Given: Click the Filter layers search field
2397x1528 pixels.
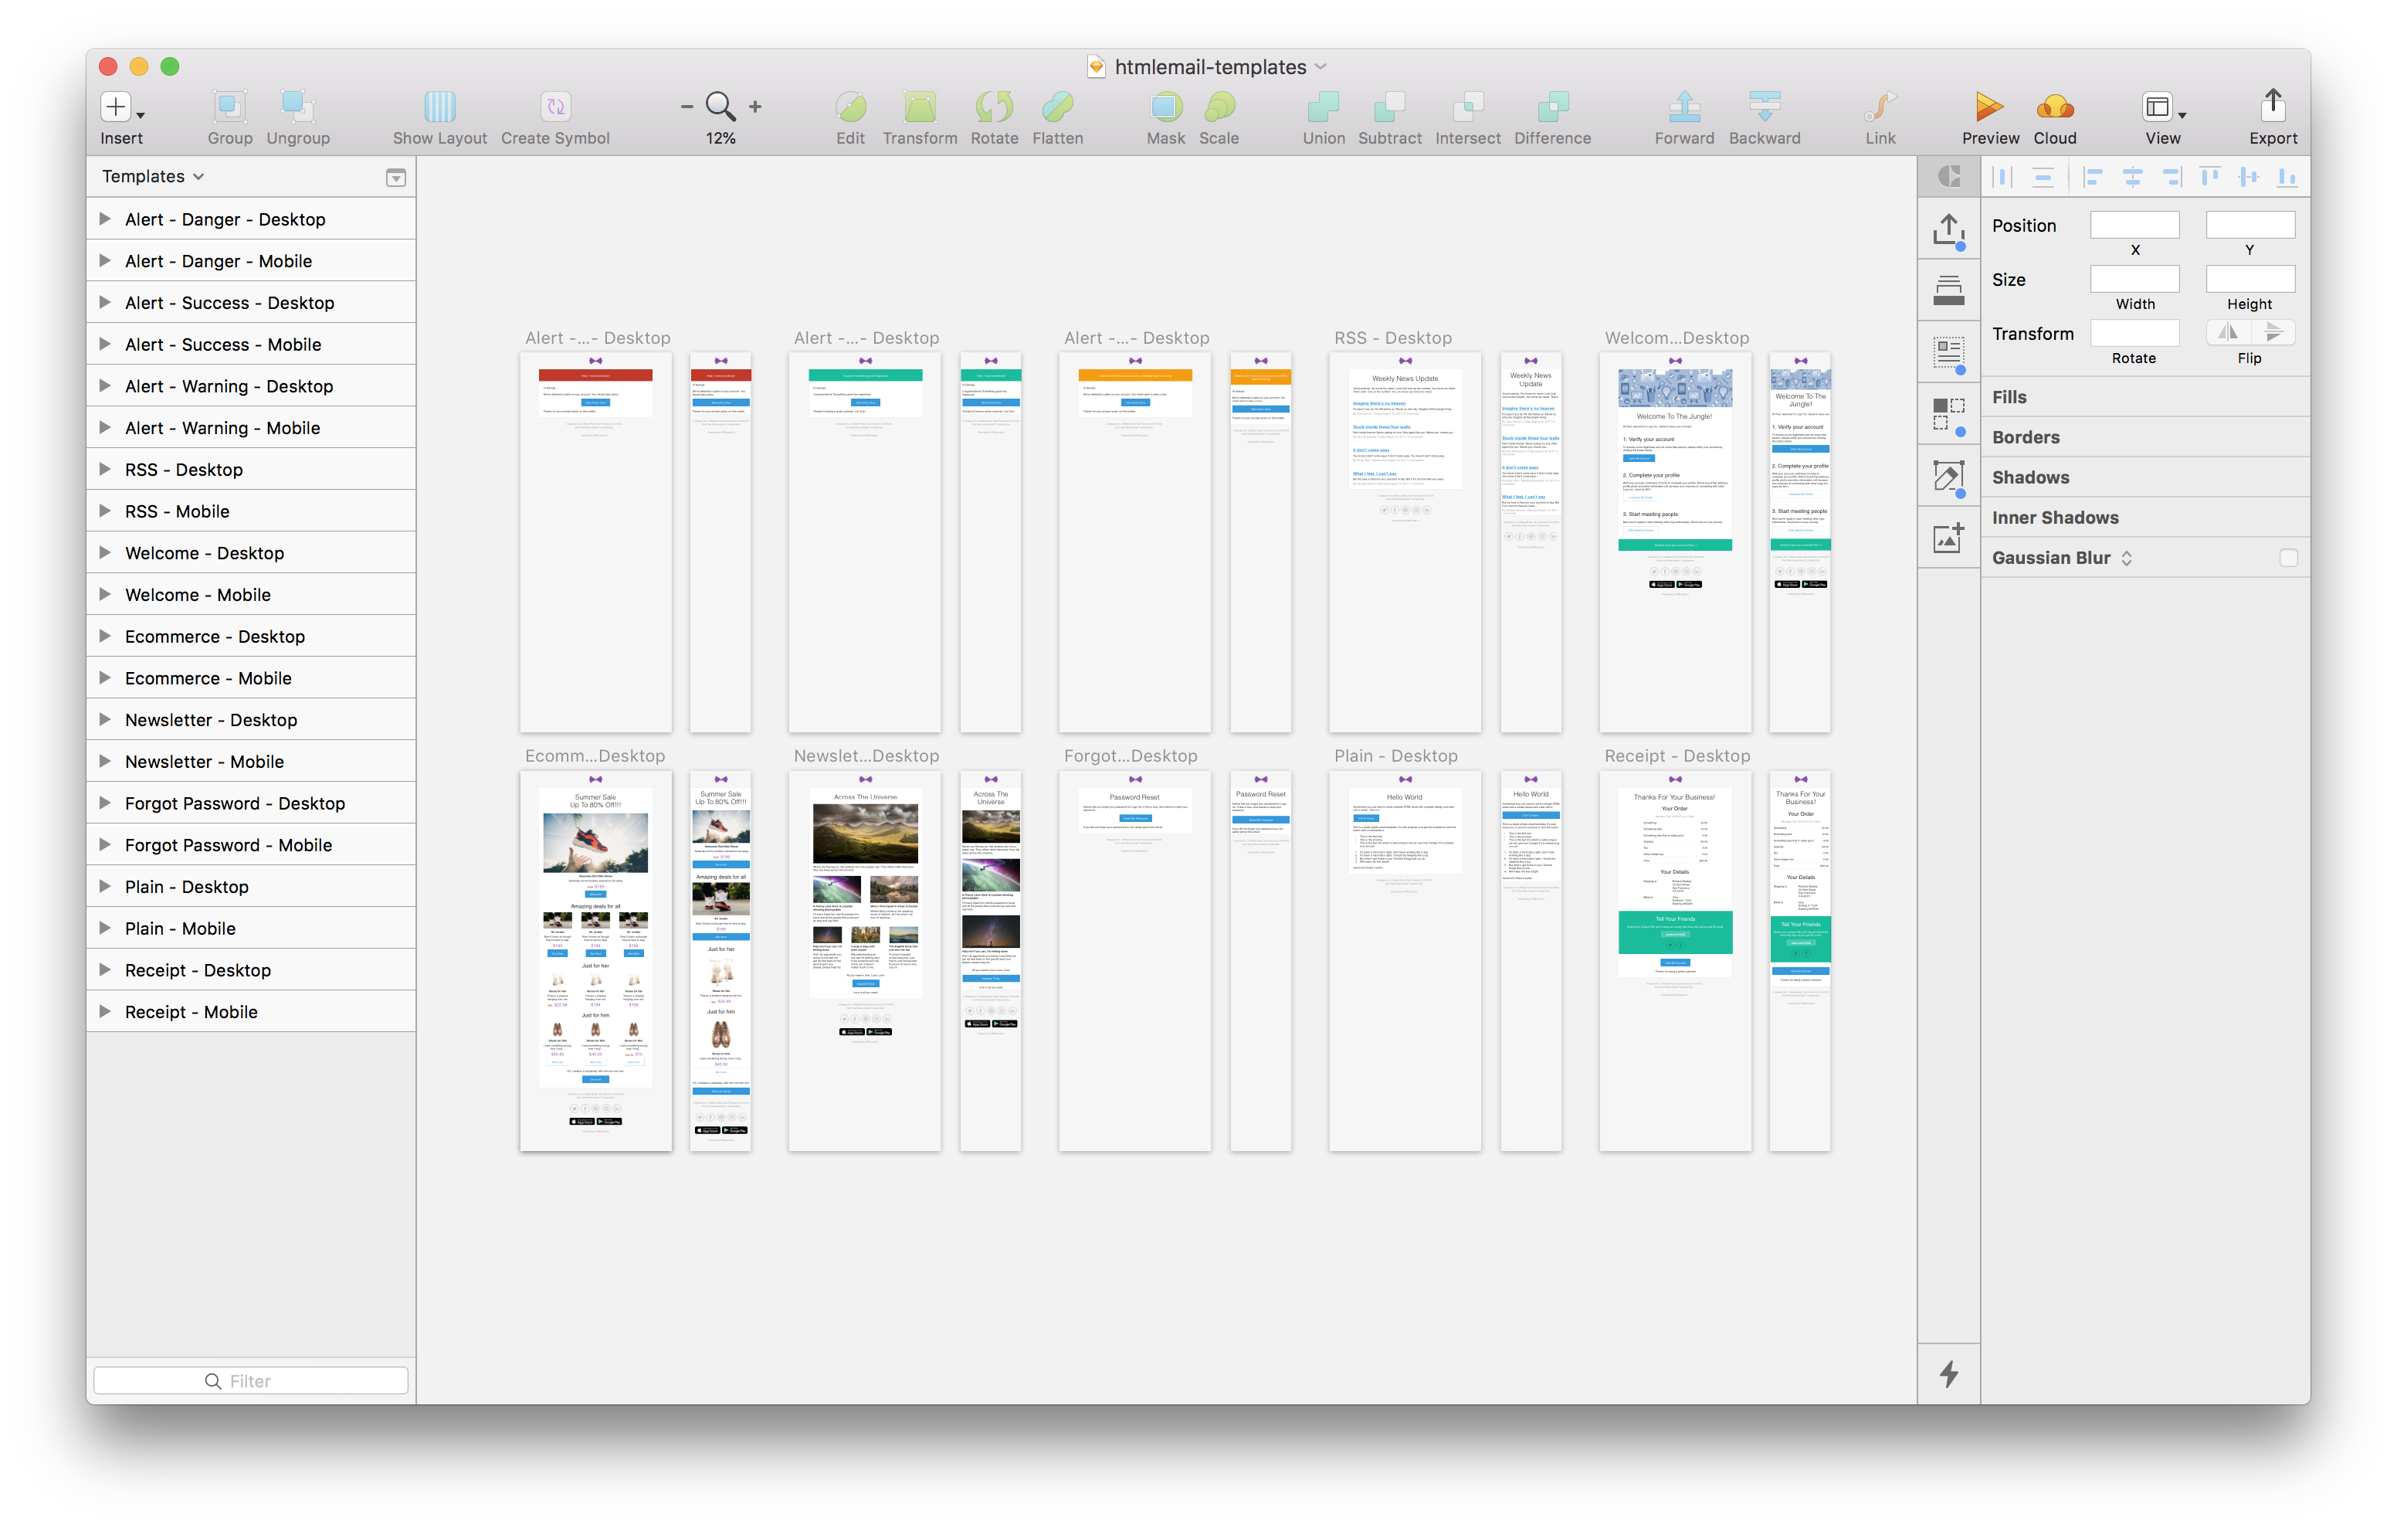Looking at the screenshot, I should pyautogui.click(x=250, y=1380).
